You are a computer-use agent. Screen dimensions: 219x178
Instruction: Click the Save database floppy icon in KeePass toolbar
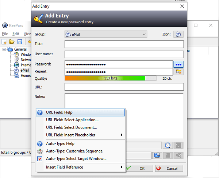[20, 41]
